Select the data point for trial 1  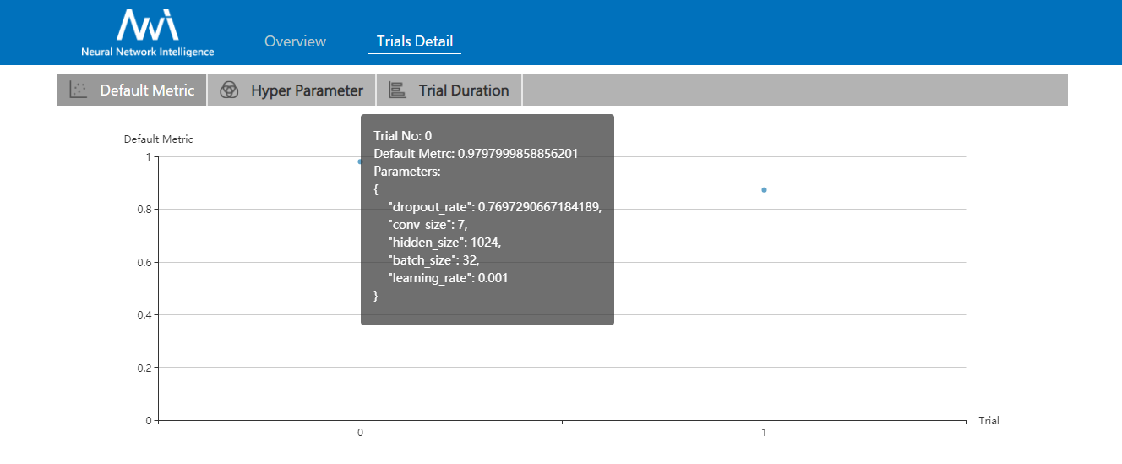[x=764, y=190]
